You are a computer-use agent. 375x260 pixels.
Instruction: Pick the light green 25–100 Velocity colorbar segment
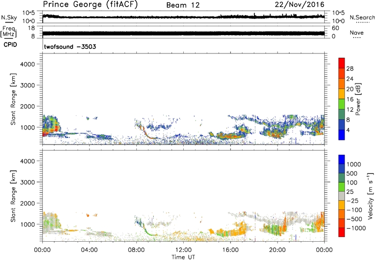[342, 187]
